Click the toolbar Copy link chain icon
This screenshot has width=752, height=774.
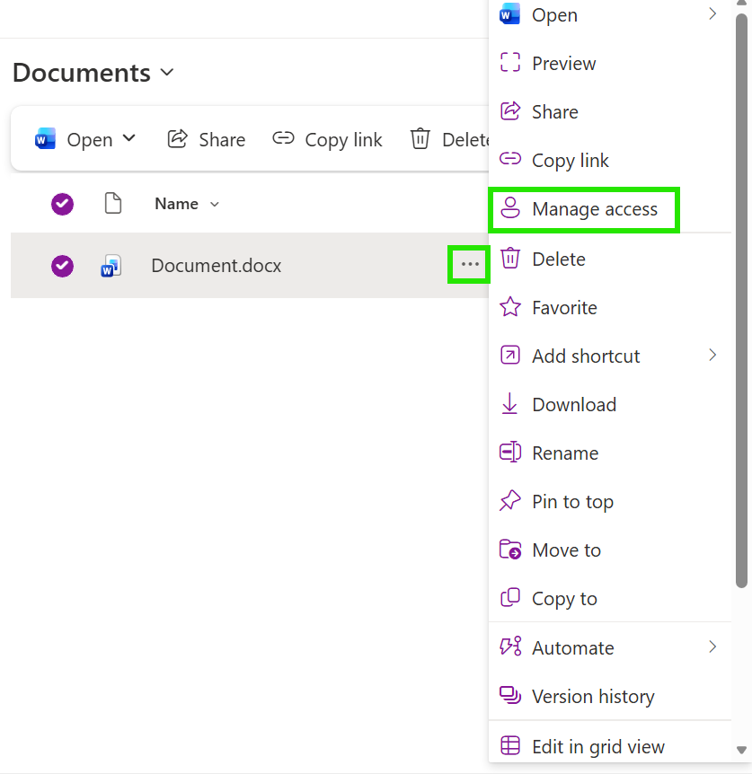pyautogui.click(x=283, y=138)
